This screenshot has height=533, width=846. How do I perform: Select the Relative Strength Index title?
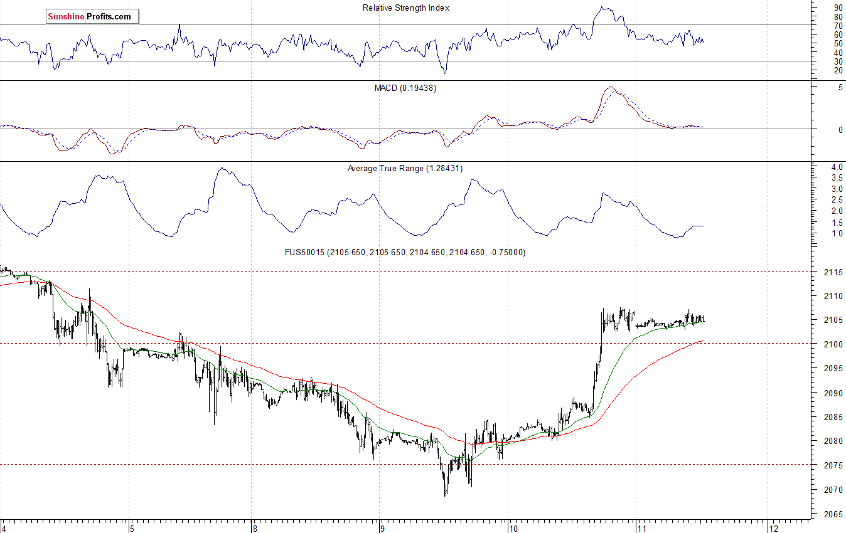tap(406, 8)
